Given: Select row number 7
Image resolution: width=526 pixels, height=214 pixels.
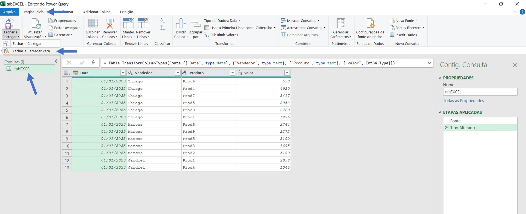Looking at the screenshot, I should click(67, 125).
